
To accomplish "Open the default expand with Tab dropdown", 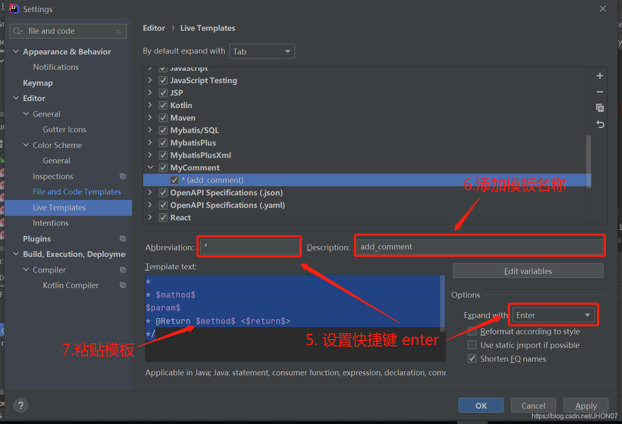I will click(x=262, y=51).
